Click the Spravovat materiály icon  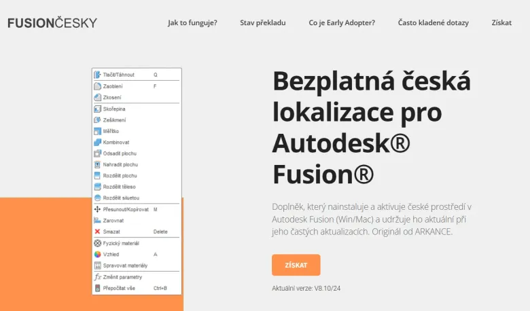coord(97,266)
